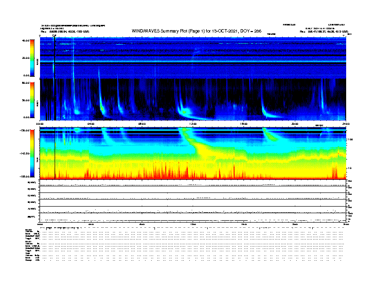Click the 04:00 tick label under RAD1 panel
Viewport: 373px width, 288px height.
pyautogui.click(x=91, y=124)
